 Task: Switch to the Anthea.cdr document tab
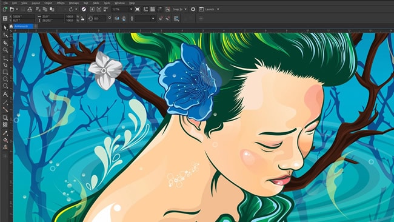point(23,26)
